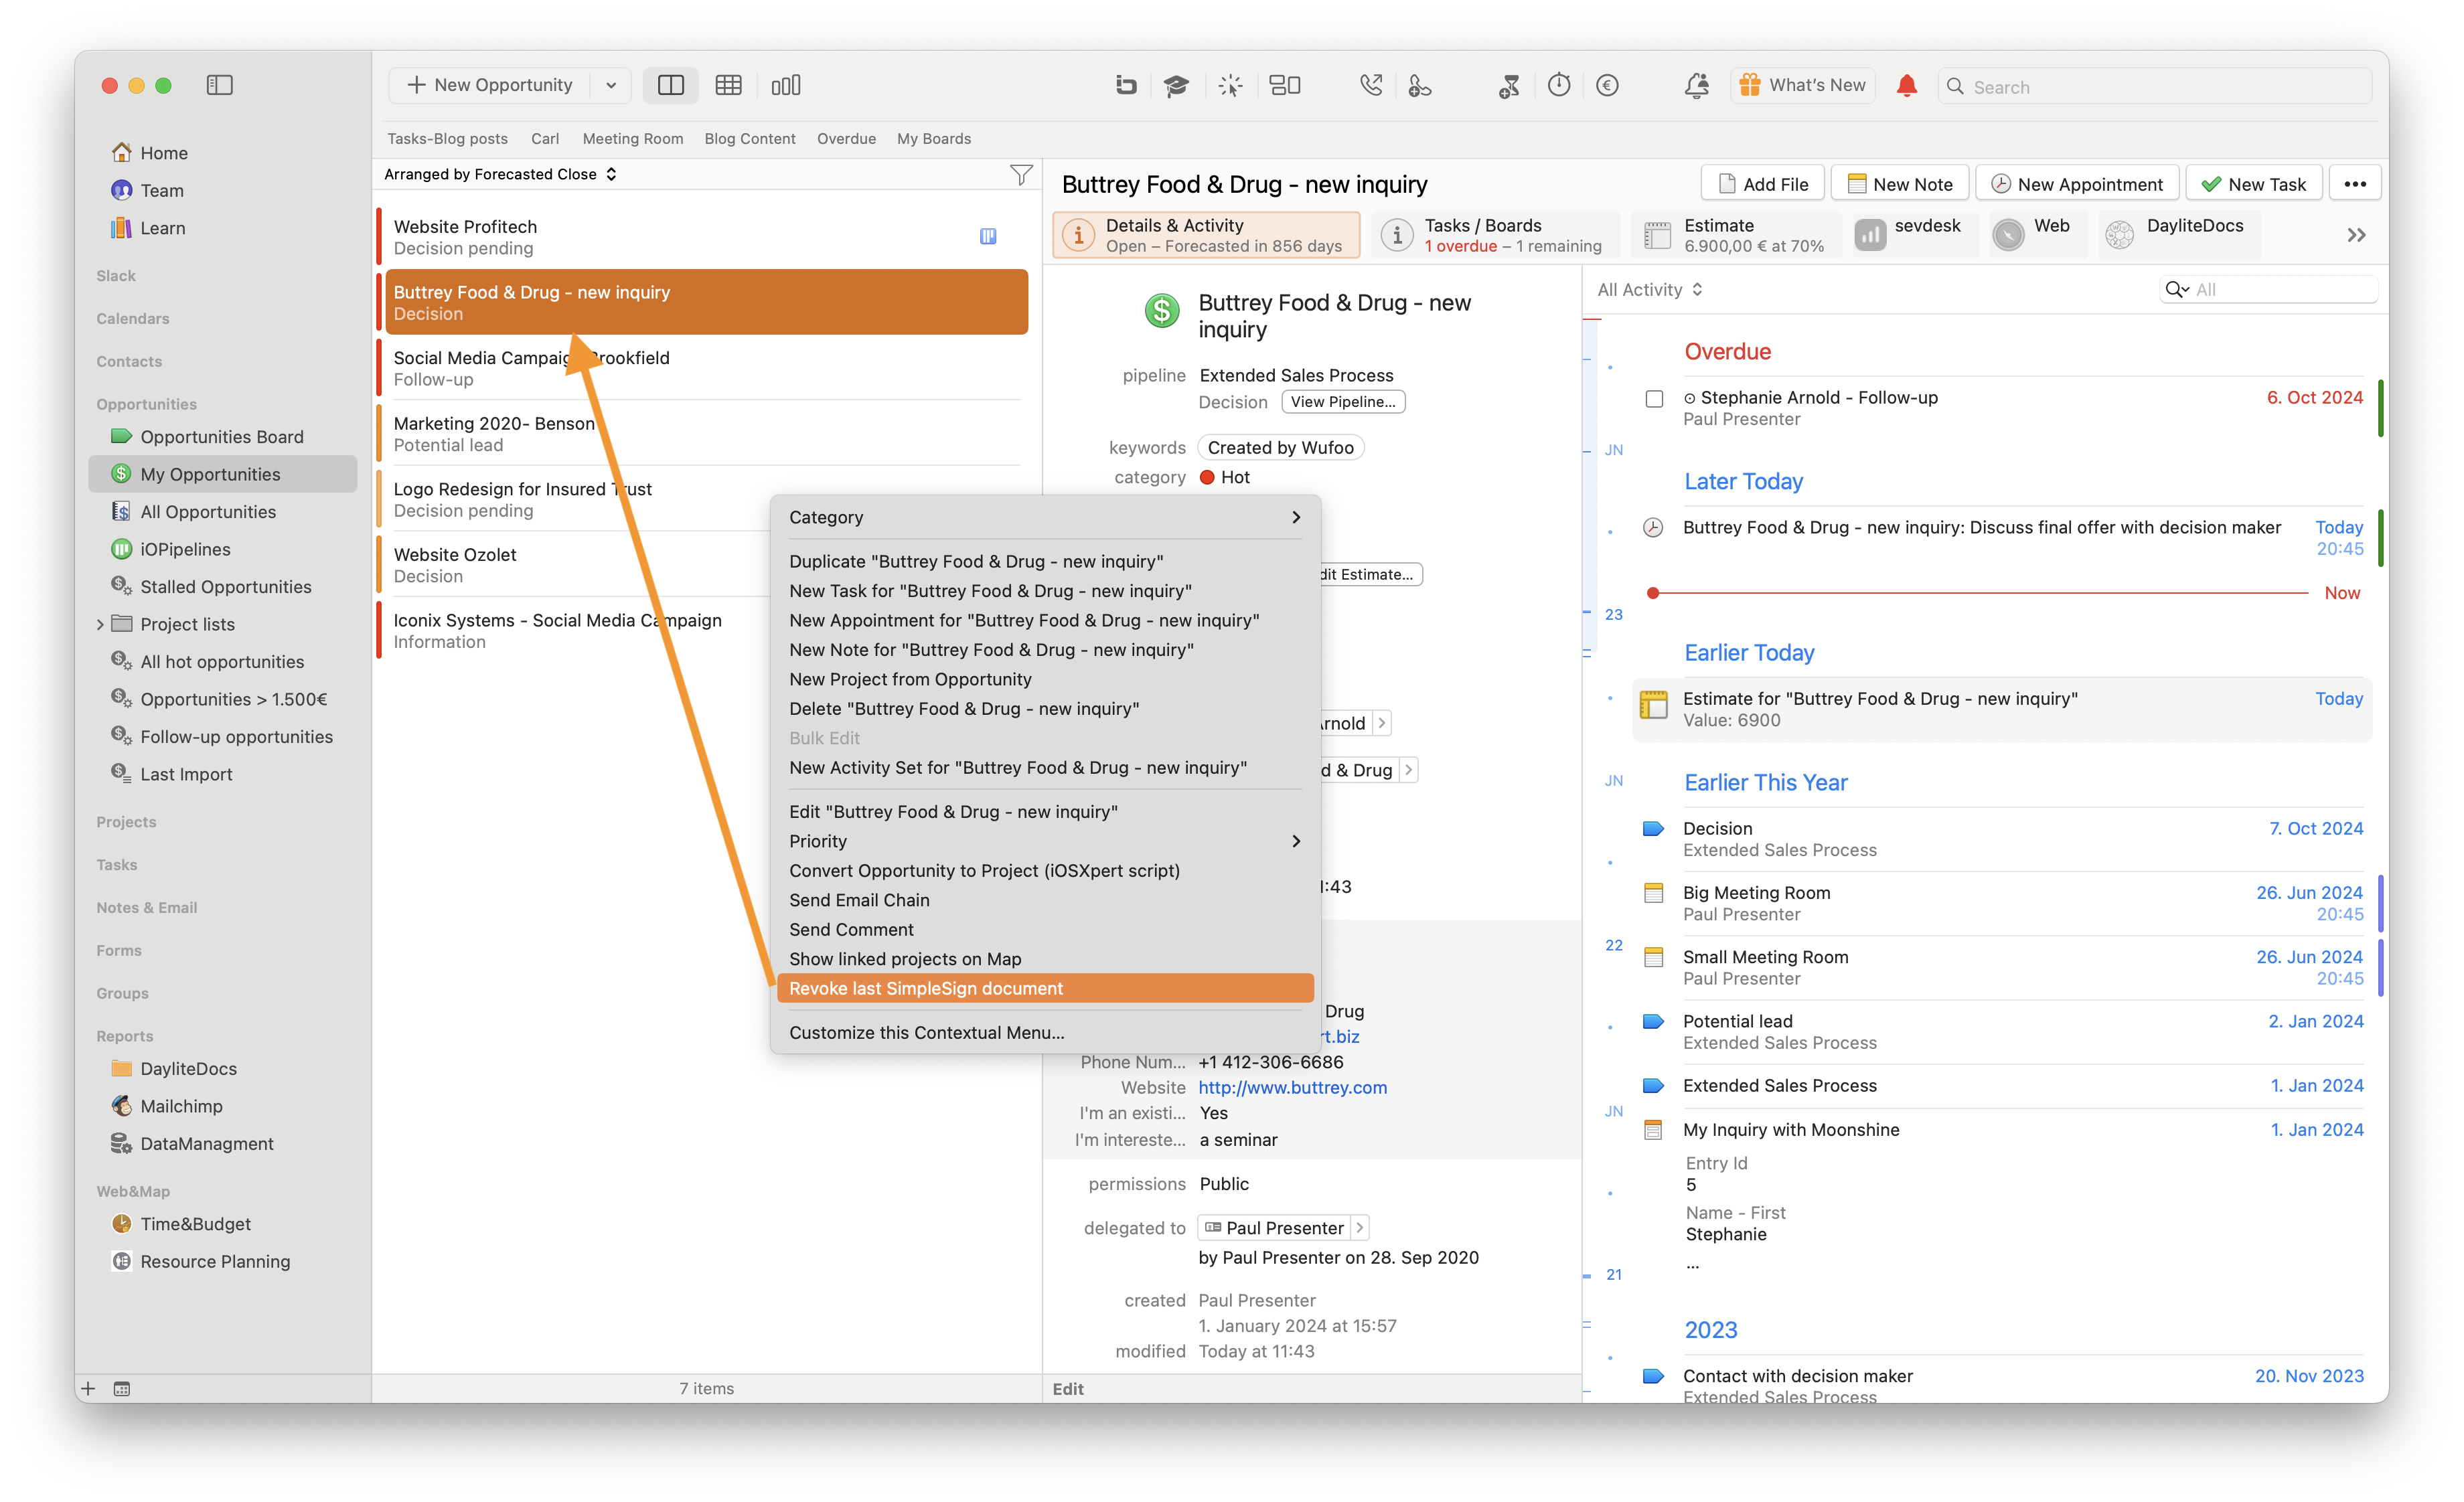Click the New Appointment button
The image size is (2464, 1502).
[x=2077, y=184]
